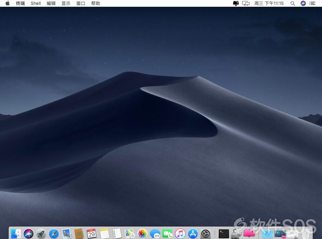The image size is (322, 239).
Task: Click the clock 周三 下午11:15
Action: (269, 3)
